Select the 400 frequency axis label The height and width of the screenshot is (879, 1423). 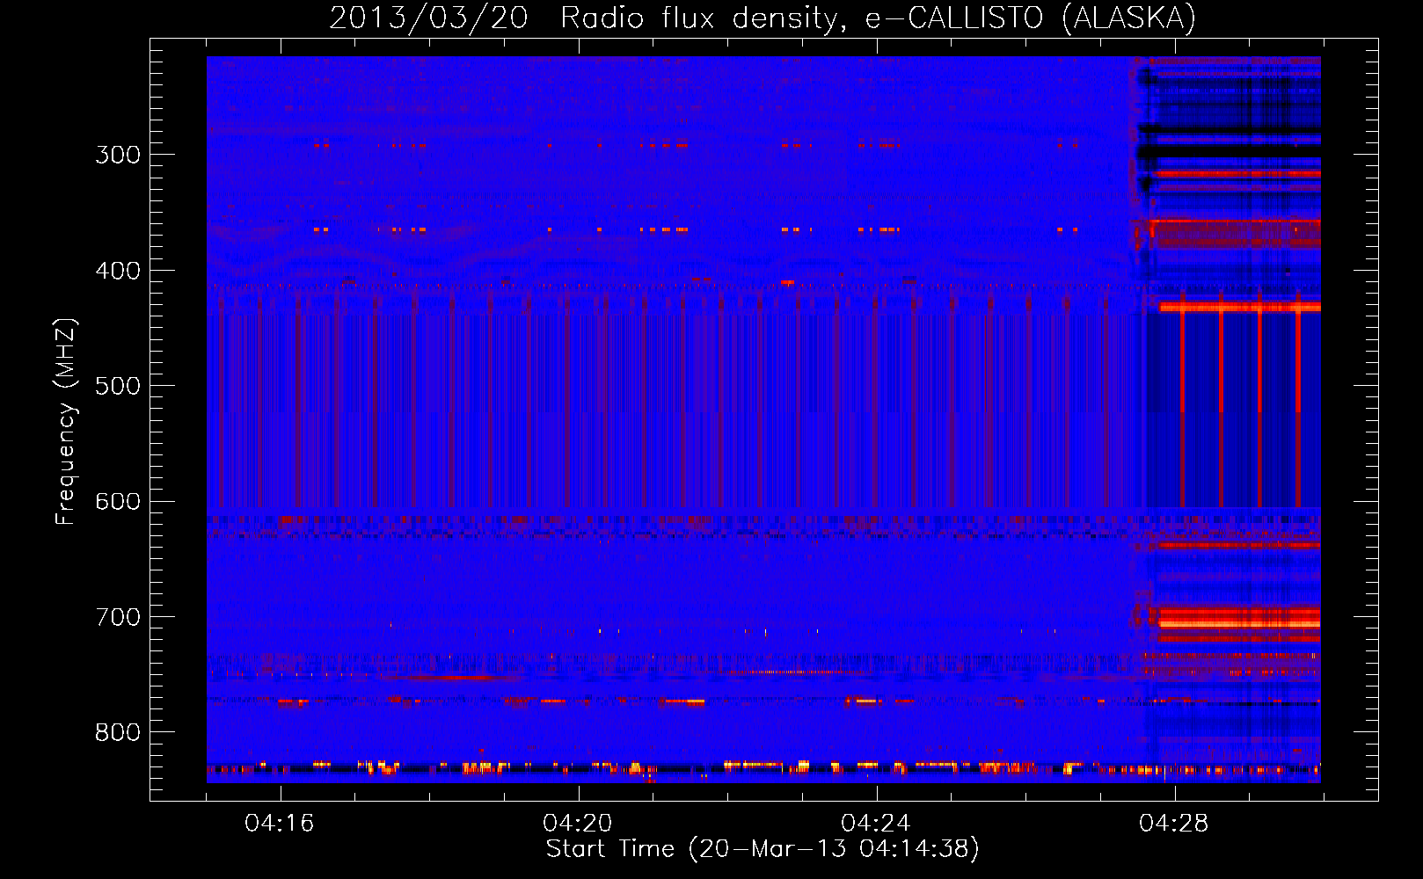pyautogui.click(x=118, y=271)
